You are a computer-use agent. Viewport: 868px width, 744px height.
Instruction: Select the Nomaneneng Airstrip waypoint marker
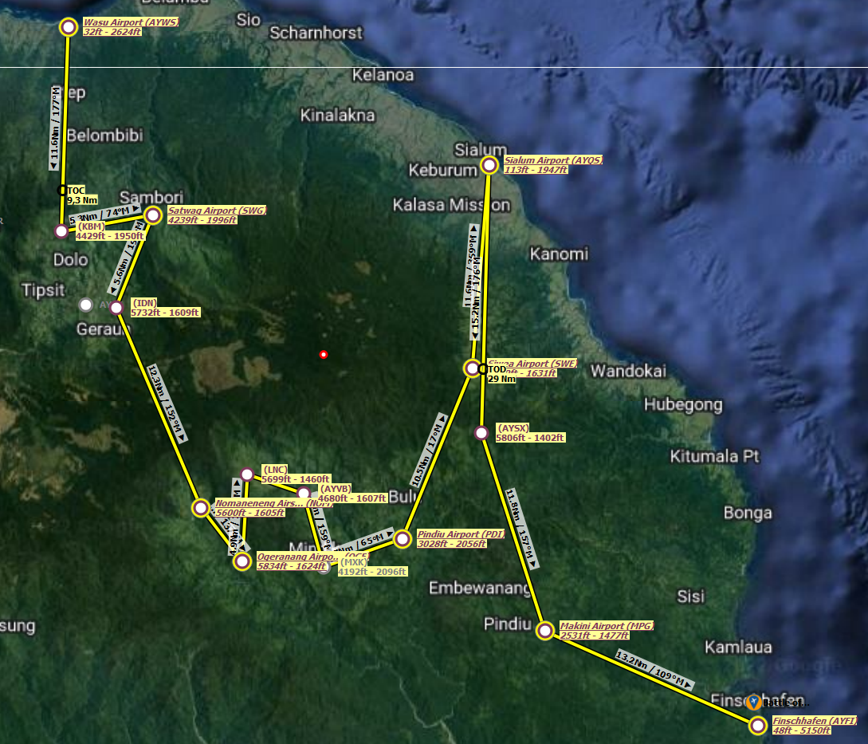[x=201, y=508]
